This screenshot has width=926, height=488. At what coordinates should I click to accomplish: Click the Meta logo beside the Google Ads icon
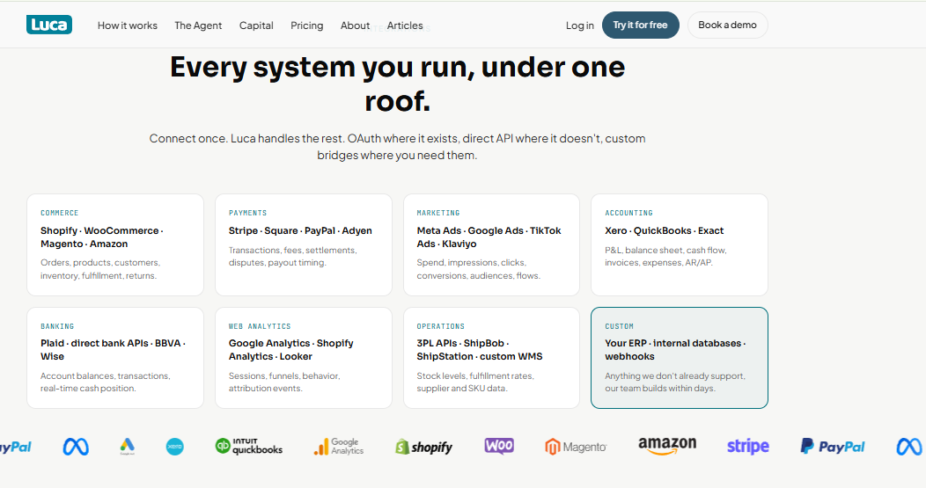pos(76,447)
